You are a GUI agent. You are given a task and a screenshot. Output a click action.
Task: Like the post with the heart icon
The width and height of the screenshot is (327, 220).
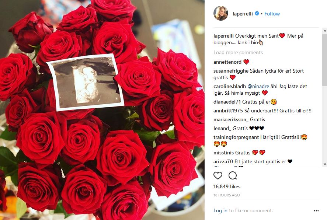[x=218, y=175]
